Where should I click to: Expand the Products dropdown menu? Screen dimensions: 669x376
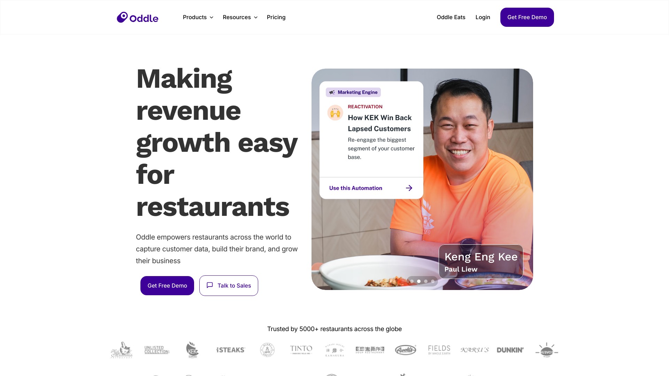click(198, 17)
